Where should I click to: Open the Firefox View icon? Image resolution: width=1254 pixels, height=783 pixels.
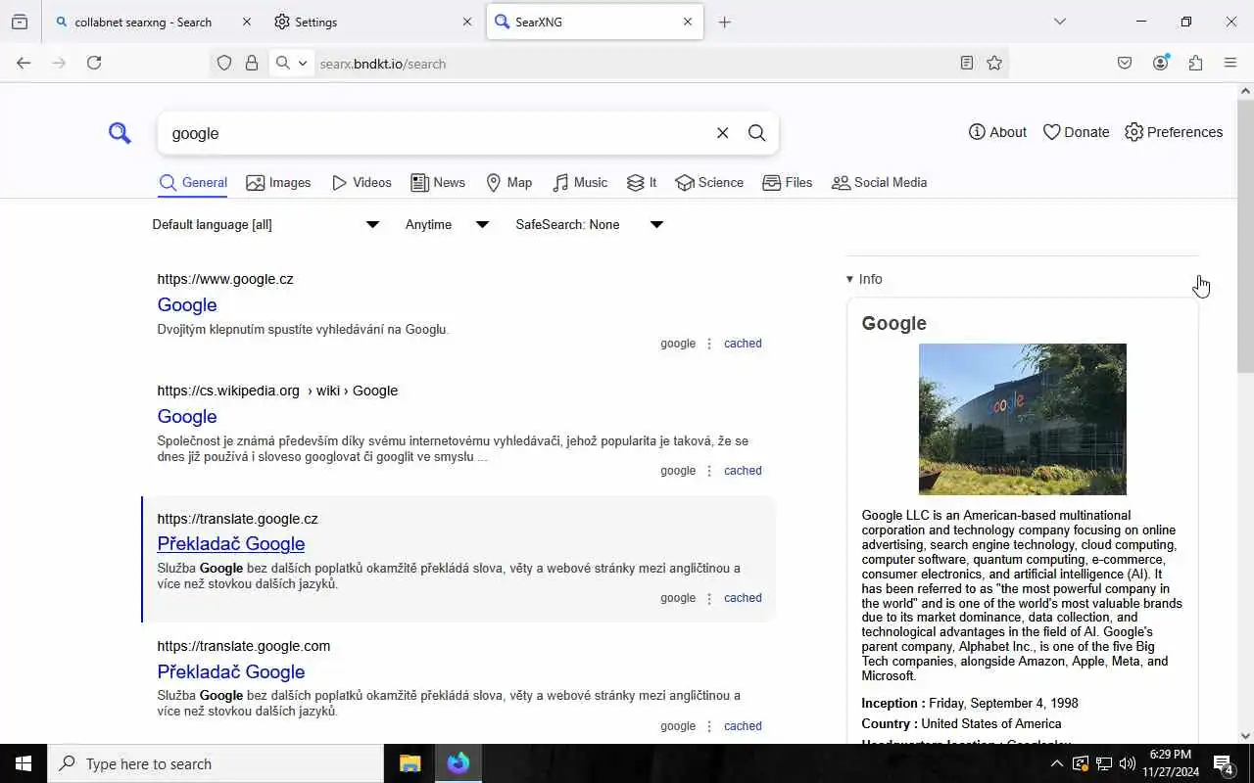pos(20,22)
